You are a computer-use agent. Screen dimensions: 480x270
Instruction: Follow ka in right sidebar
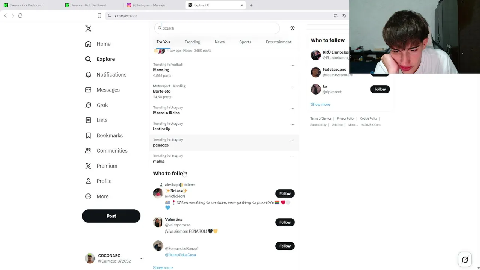380,89
